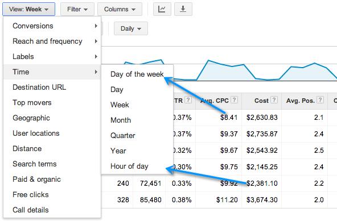Click Avg. Pos. value 2.0
The width and height of the screenshot is (337, 221).
click(x=319, y=200)
